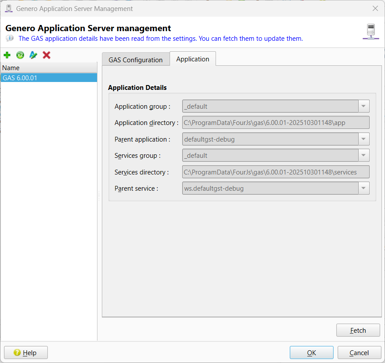Click the Application directory path field
The width and height of the screenshot is (385, 363).
click(276, 123)
